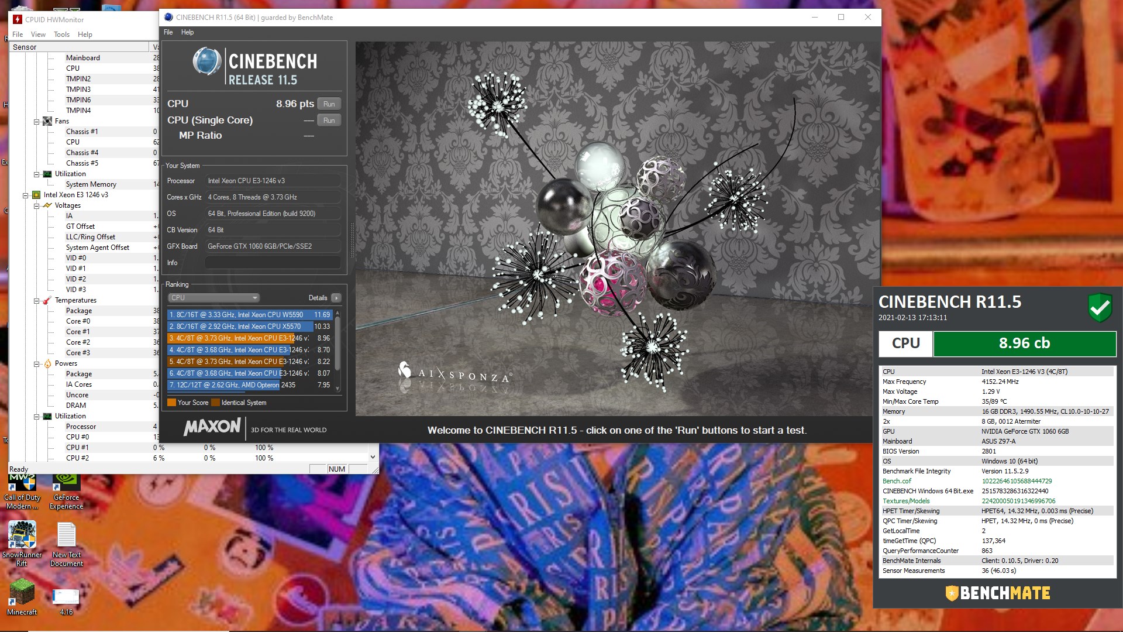Viewport: 1123px width, 632px height.
Task: Click the Powers flame icon in HWMonitor
Action: click(47, 363)
